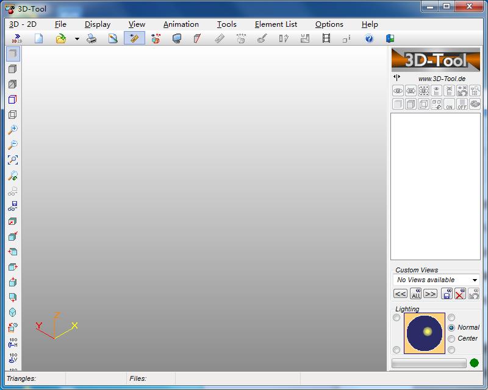Click the New blank document icon
The height and width of the screenshot is (390, 488).
pyautogui.click(x=39, y=38)
